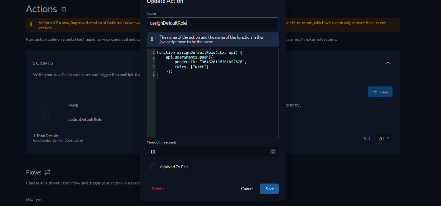This screenshot has height=206, width=441.
Task: Click into the Name input field
Action: (x=213, y=23)
